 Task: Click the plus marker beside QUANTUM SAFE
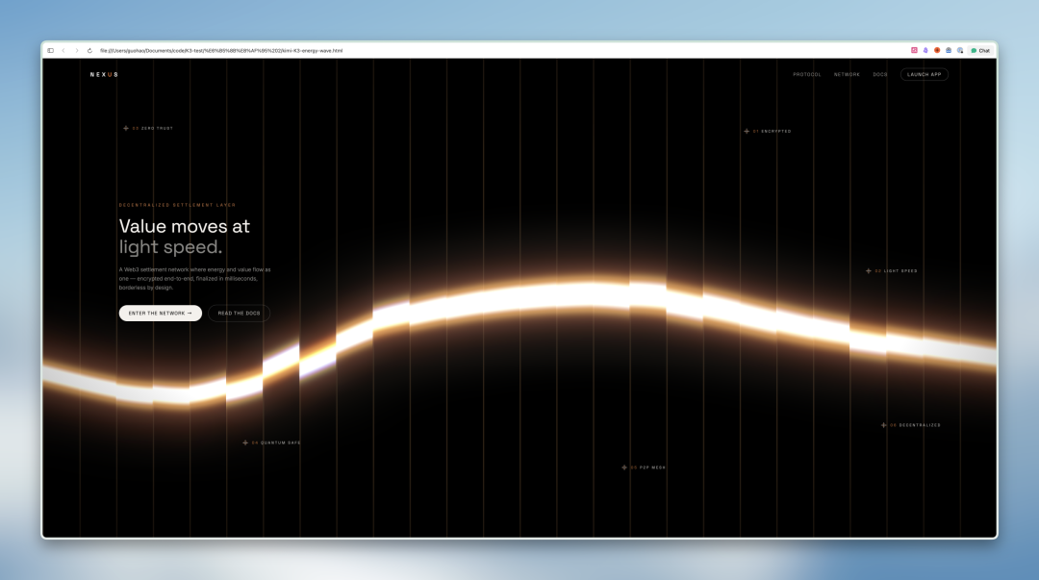click(x=245, y=442)
